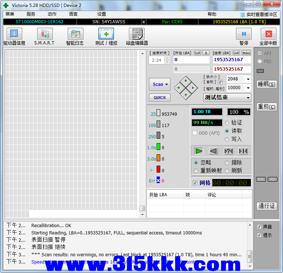Expand the timeout 10000 dropdown
Viewport: 283px width, 273px height.
pyautogui.click(x=248, y=88)
